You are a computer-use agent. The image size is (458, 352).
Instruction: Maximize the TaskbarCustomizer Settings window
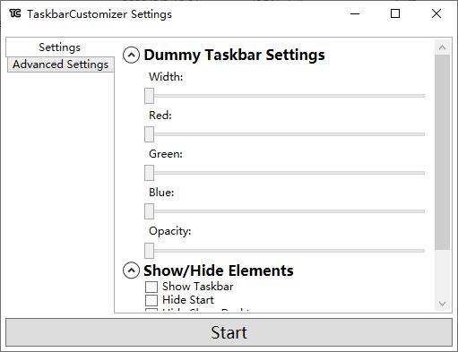coord(395,13)
